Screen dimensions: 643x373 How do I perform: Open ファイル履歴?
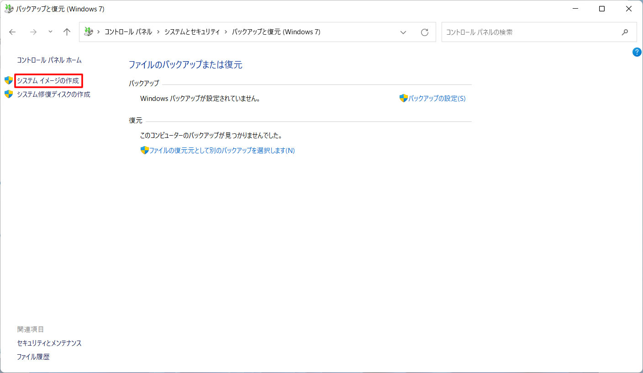33,357
